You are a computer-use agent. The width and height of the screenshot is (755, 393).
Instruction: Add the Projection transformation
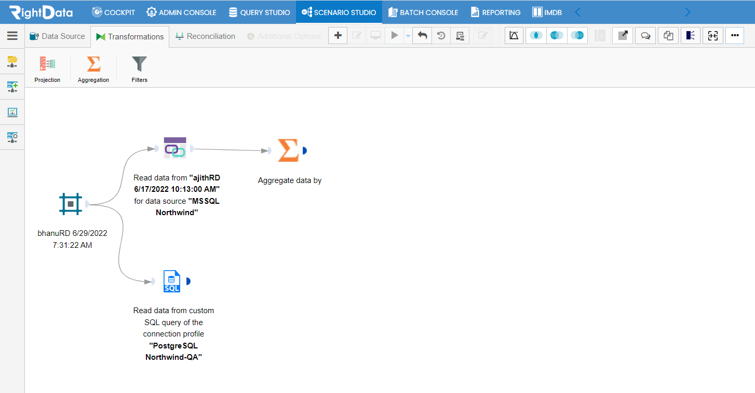tap(47, 69)
